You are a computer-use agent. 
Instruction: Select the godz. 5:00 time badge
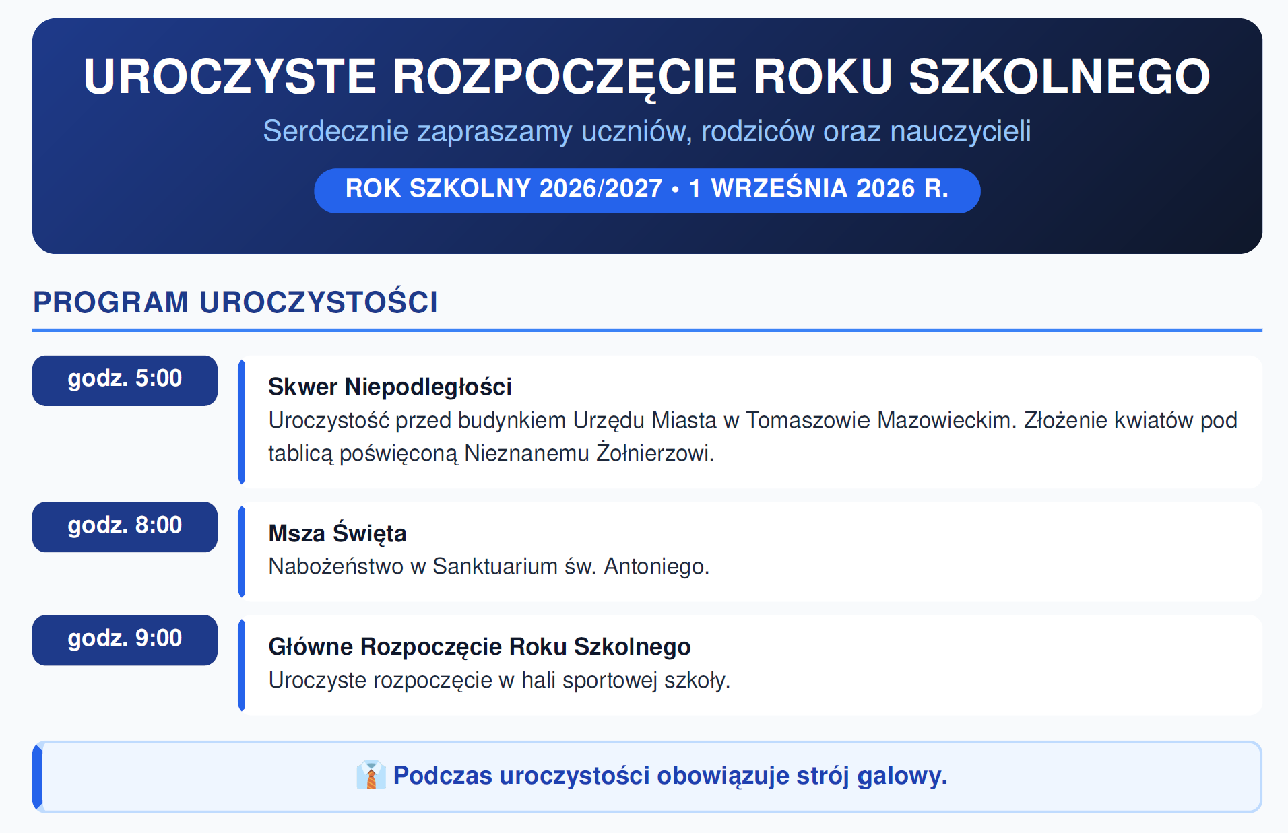[x=125, y=380]
